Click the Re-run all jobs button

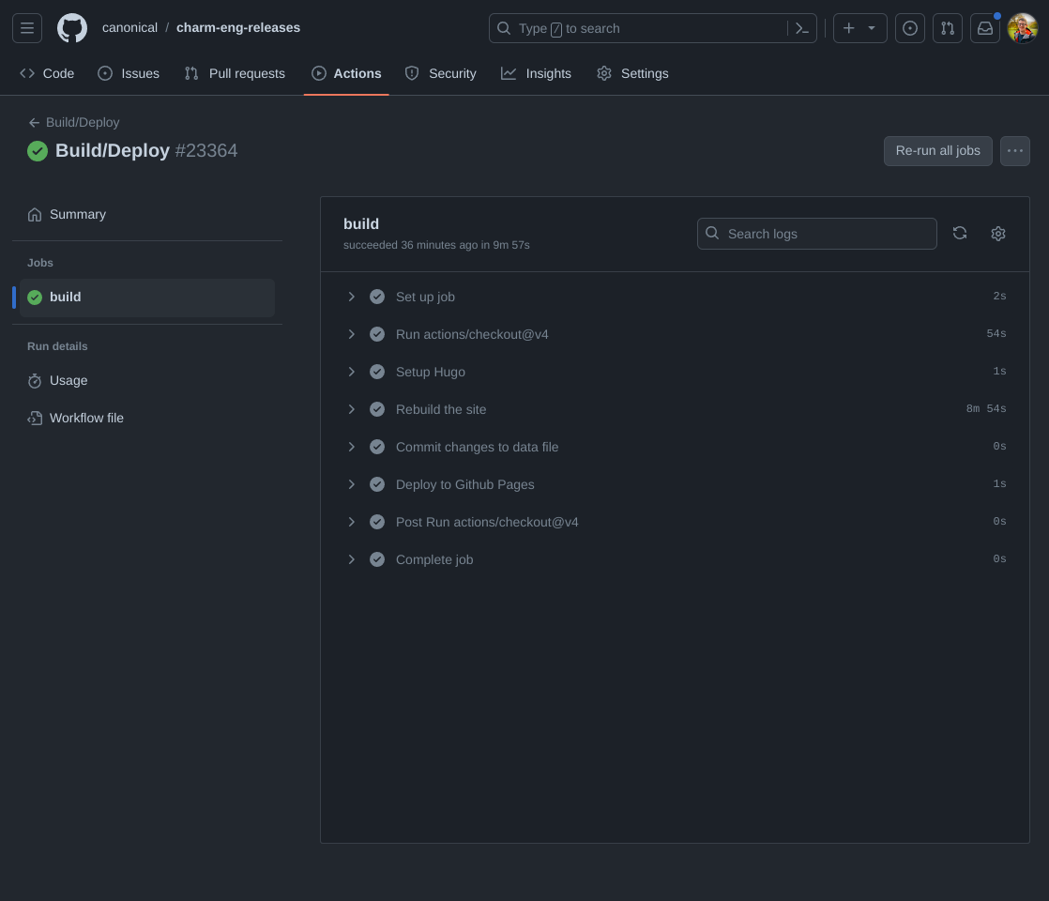tap(937, 151)
